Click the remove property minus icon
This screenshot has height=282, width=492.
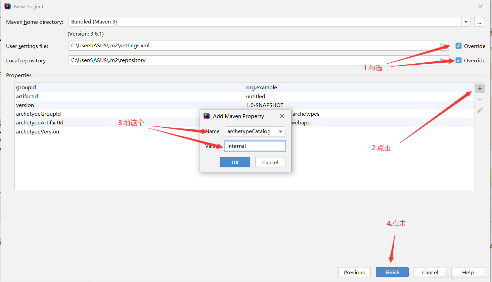coord(480,99)
